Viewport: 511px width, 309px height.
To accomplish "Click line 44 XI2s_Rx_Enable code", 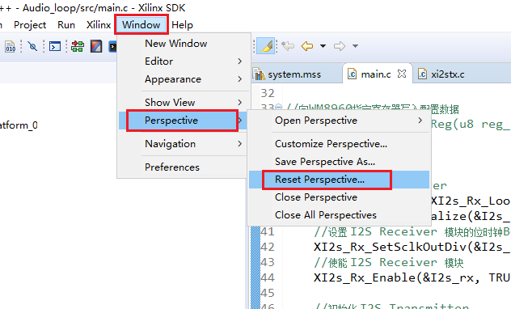I will (x=412, y=277).
